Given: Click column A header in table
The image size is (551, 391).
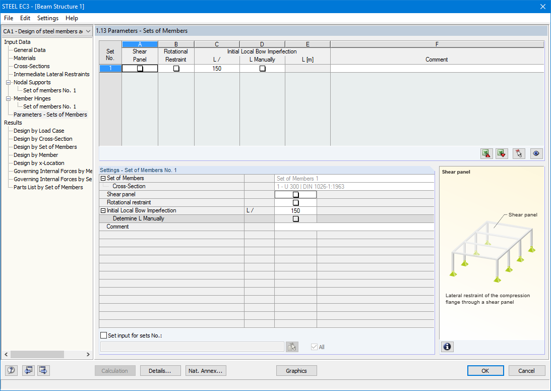Looking at the screenshot, I should pyautogui.click(x=140, y=44).
